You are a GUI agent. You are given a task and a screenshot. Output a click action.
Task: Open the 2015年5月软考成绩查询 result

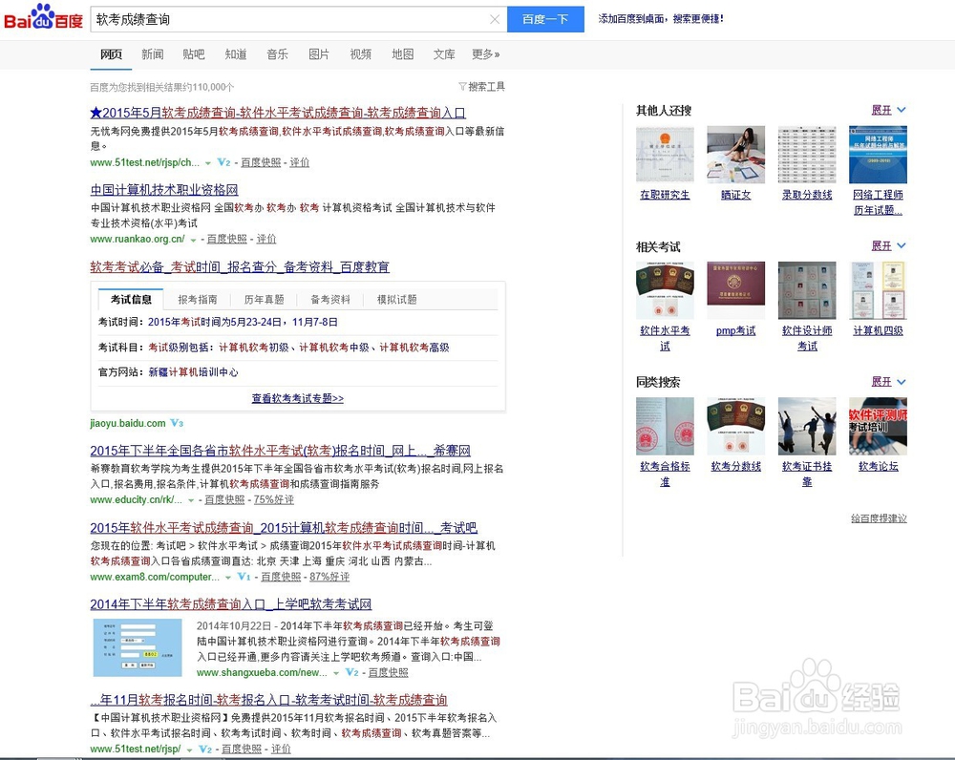tap(278, 113)
